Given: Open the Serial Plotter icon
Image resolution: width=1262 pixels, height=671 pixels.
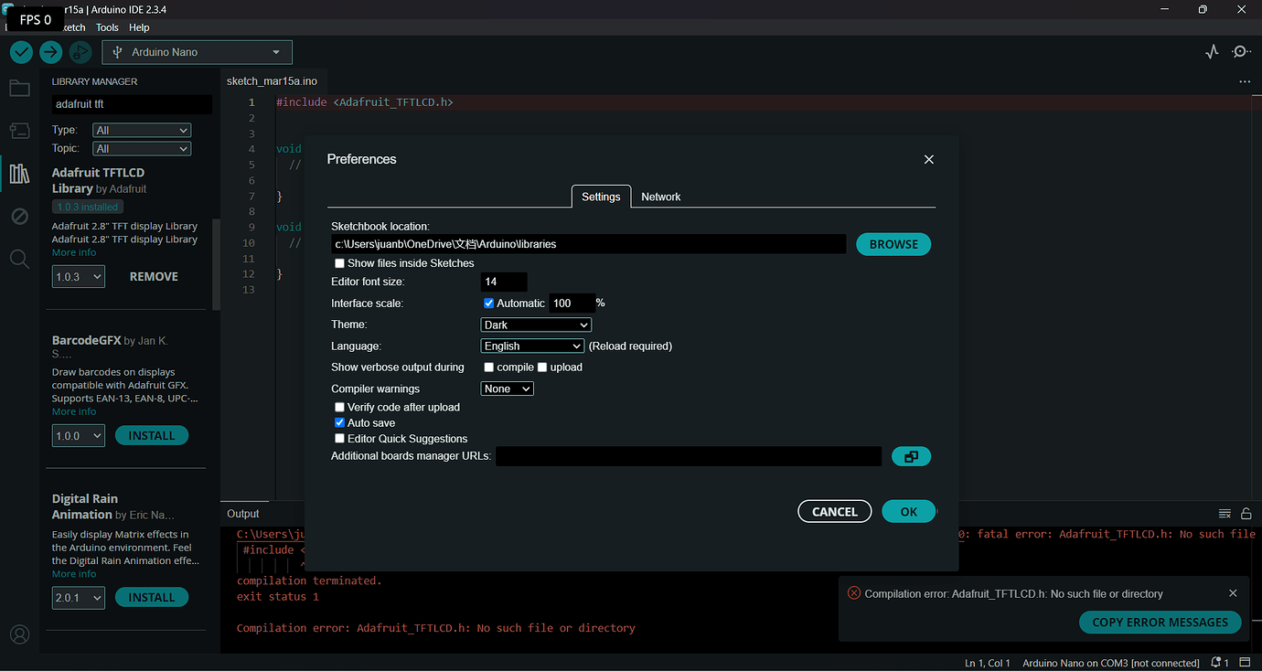Looking at the screenshot, I should pos(1212,51).
